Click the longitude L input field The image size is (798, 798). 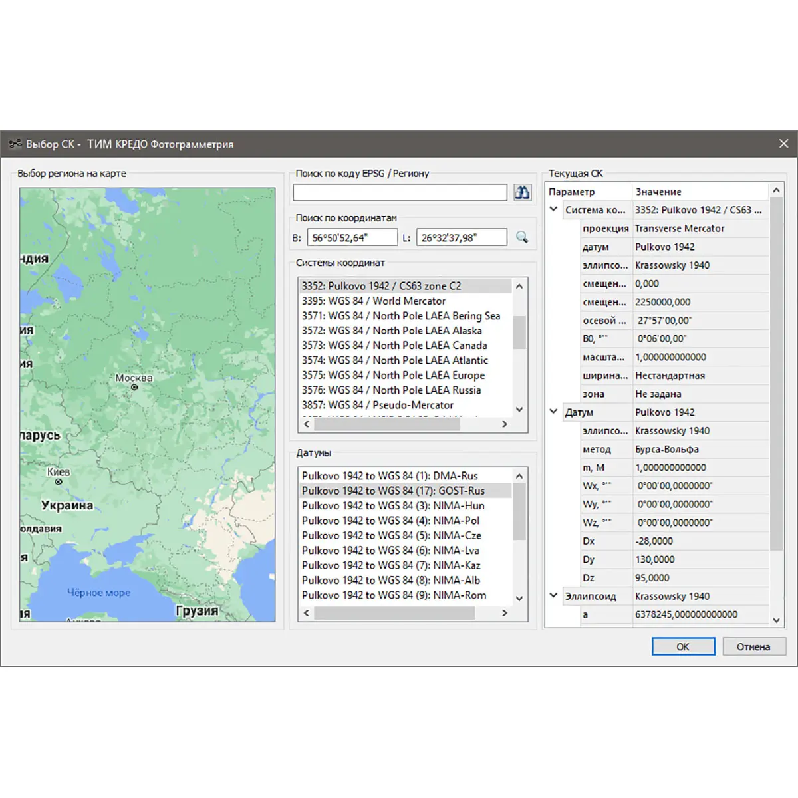pyautogui.click(x=461, y=237)
